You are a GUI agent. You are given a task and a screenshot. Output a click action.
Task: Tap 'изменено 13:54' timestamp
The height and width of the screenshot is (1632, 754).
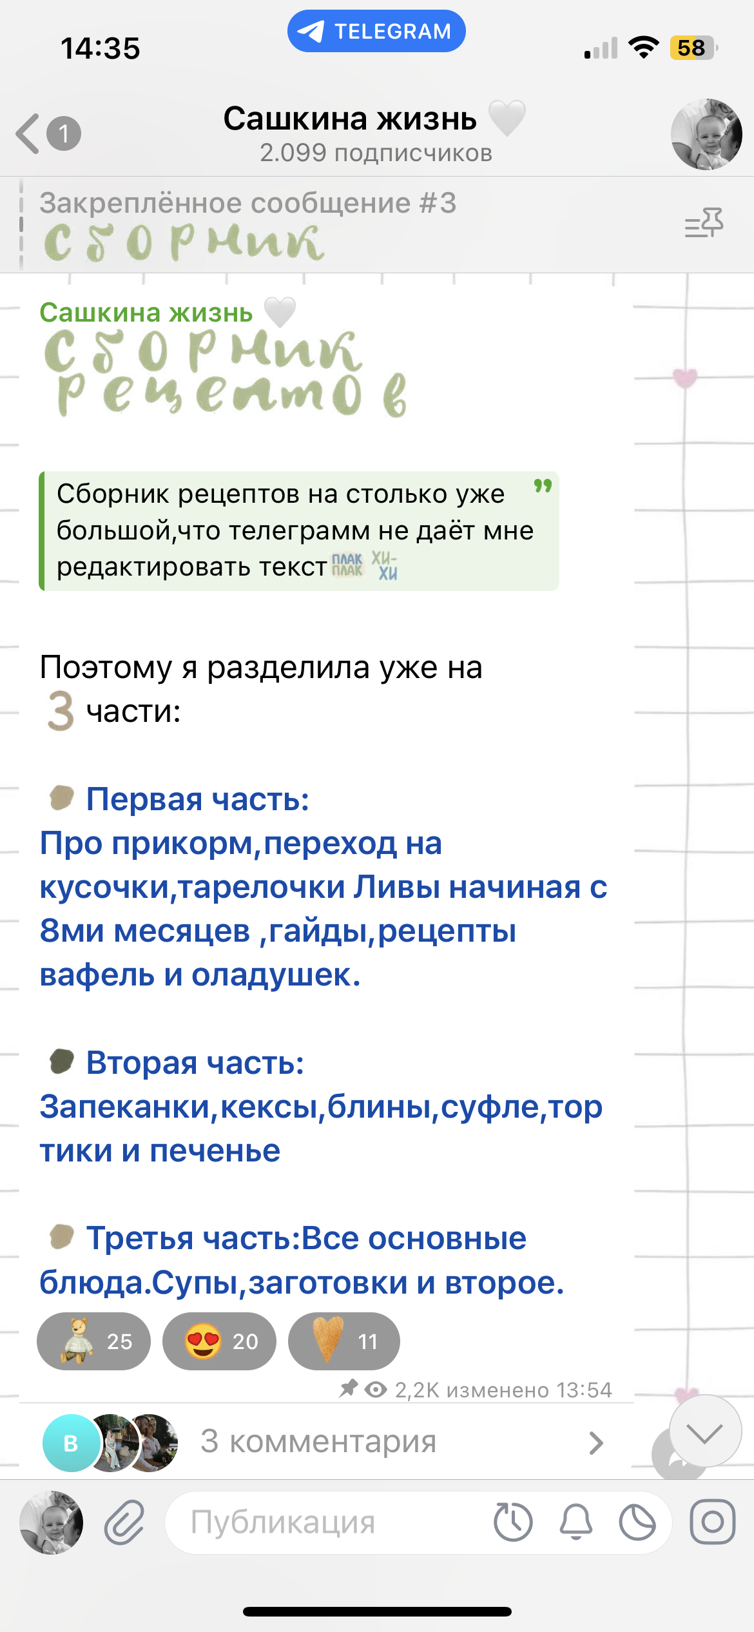528,1390
